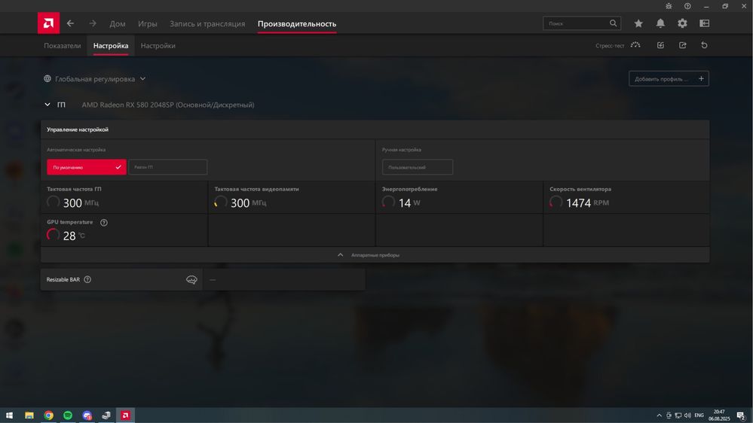Screen dimensions: 753x423
Task: Click the Resizable BAR label
Action: 63,279
